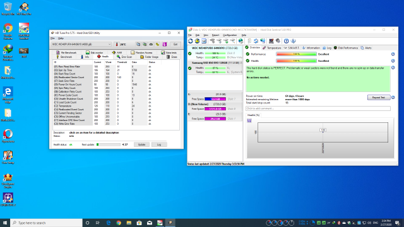Click the D: New Volume free space bar
This screenshot has height=227, width=404.
[x=215, y=109]
